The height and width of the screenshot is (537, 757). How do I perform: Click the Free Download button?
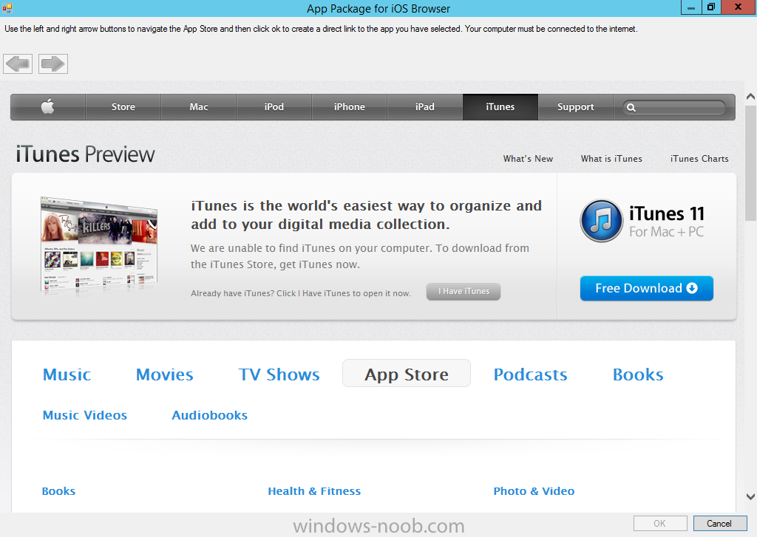(646, 289)
